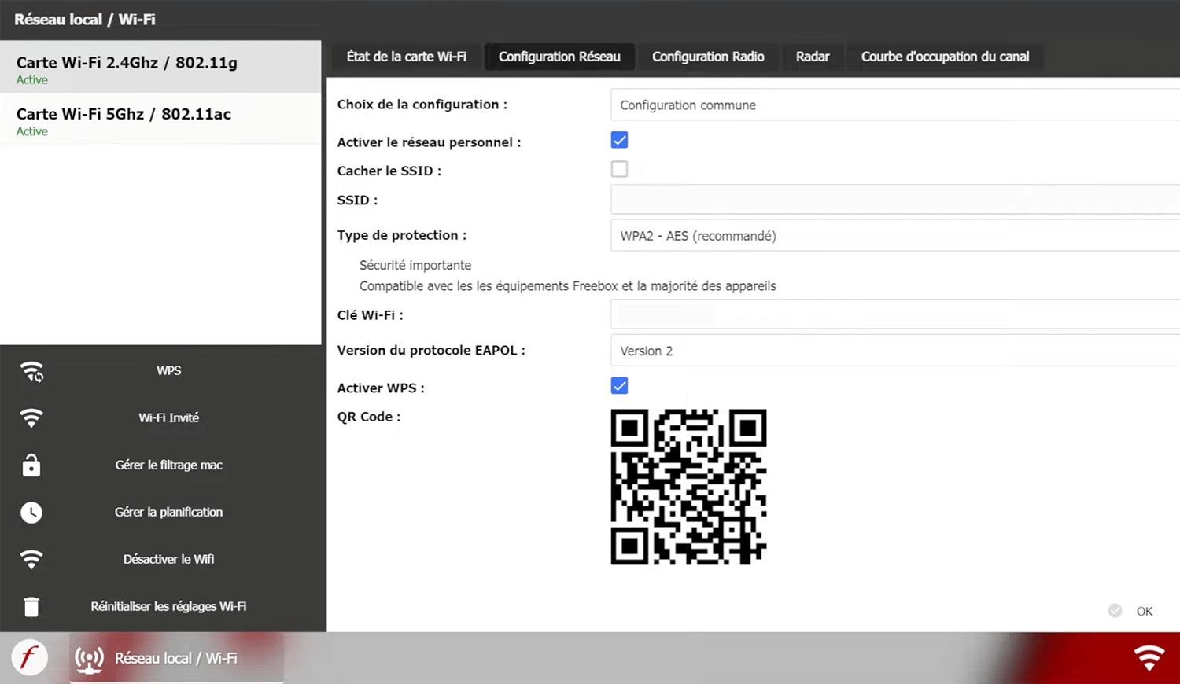Click the Wi-Fi Invité signal icon
The height and width of the screenshot is (684, 1180).
(31, 418)
